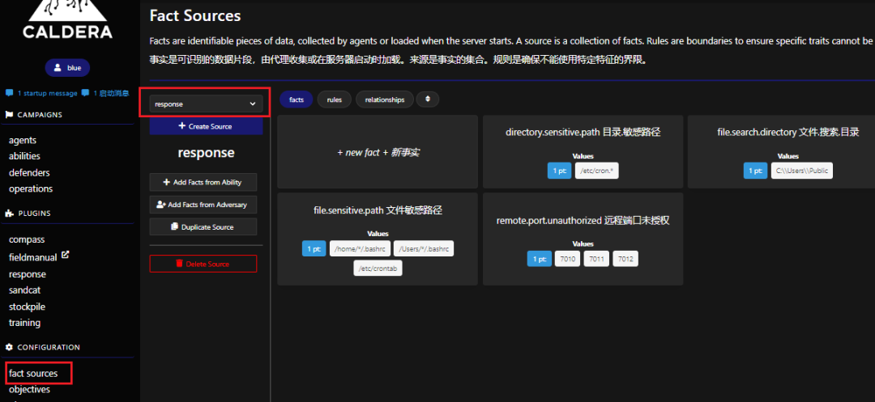Click the 7012 port value

point(625,259)
